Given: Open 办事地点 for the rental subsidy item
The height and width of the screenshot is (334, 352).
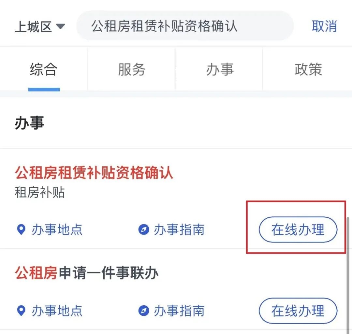Looking at the screenshot, I should click(57, 230).
